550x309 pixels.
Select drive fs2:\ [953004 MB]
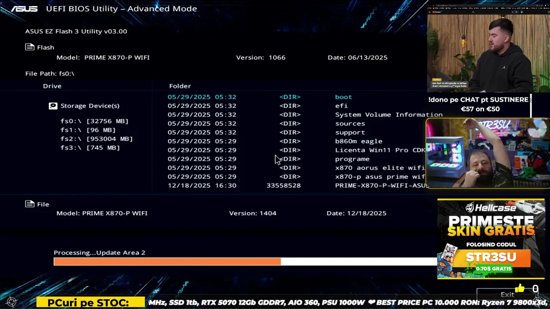pos(97,139)
